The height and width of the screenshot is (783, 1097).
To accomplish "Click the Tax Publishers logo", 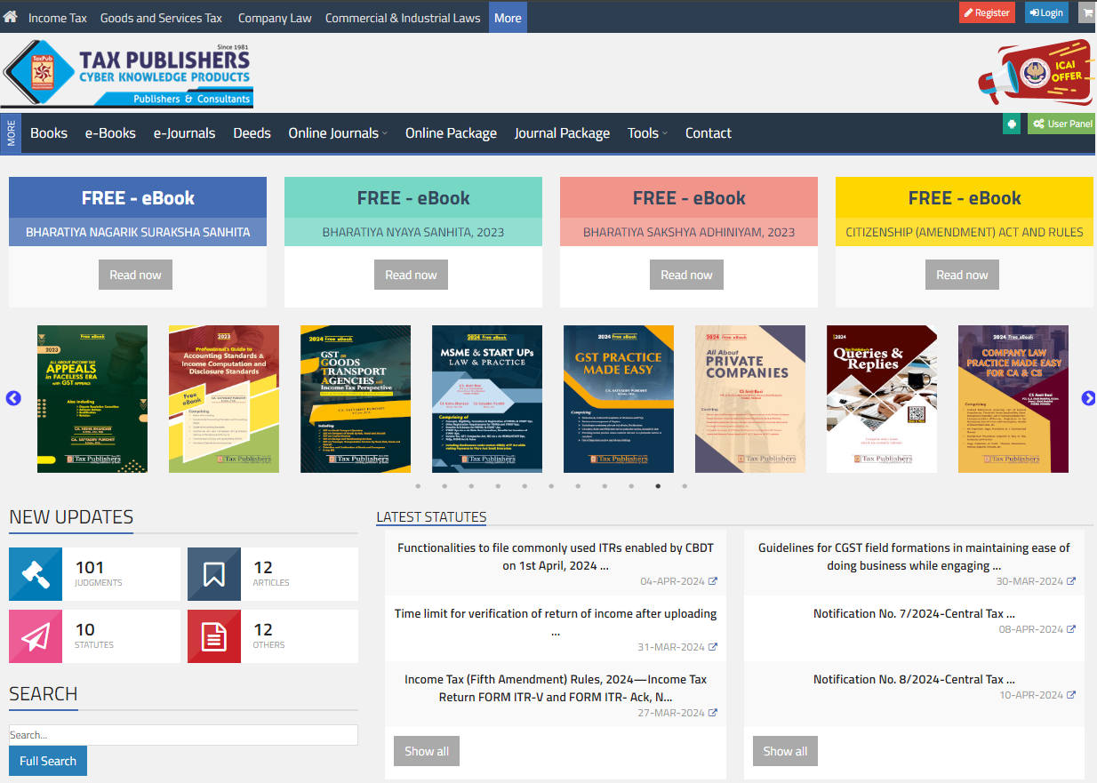I will point(127,73).
